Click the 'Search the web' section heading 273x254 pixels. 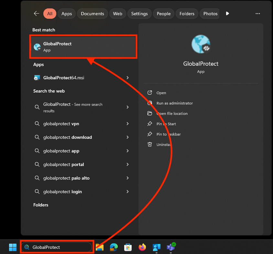click(49, 91)
